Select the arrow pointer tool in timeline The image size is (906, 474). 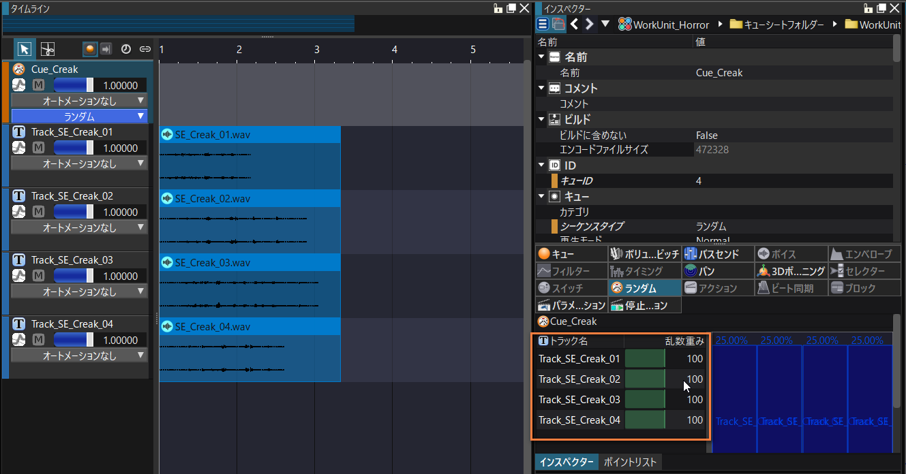pyautogui.click(x=25, y=49)
